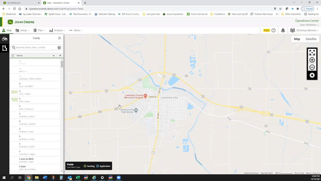The image size is (321, 181).
Task: Open browser extensions puzzle icon
Action: click(298, 9)
